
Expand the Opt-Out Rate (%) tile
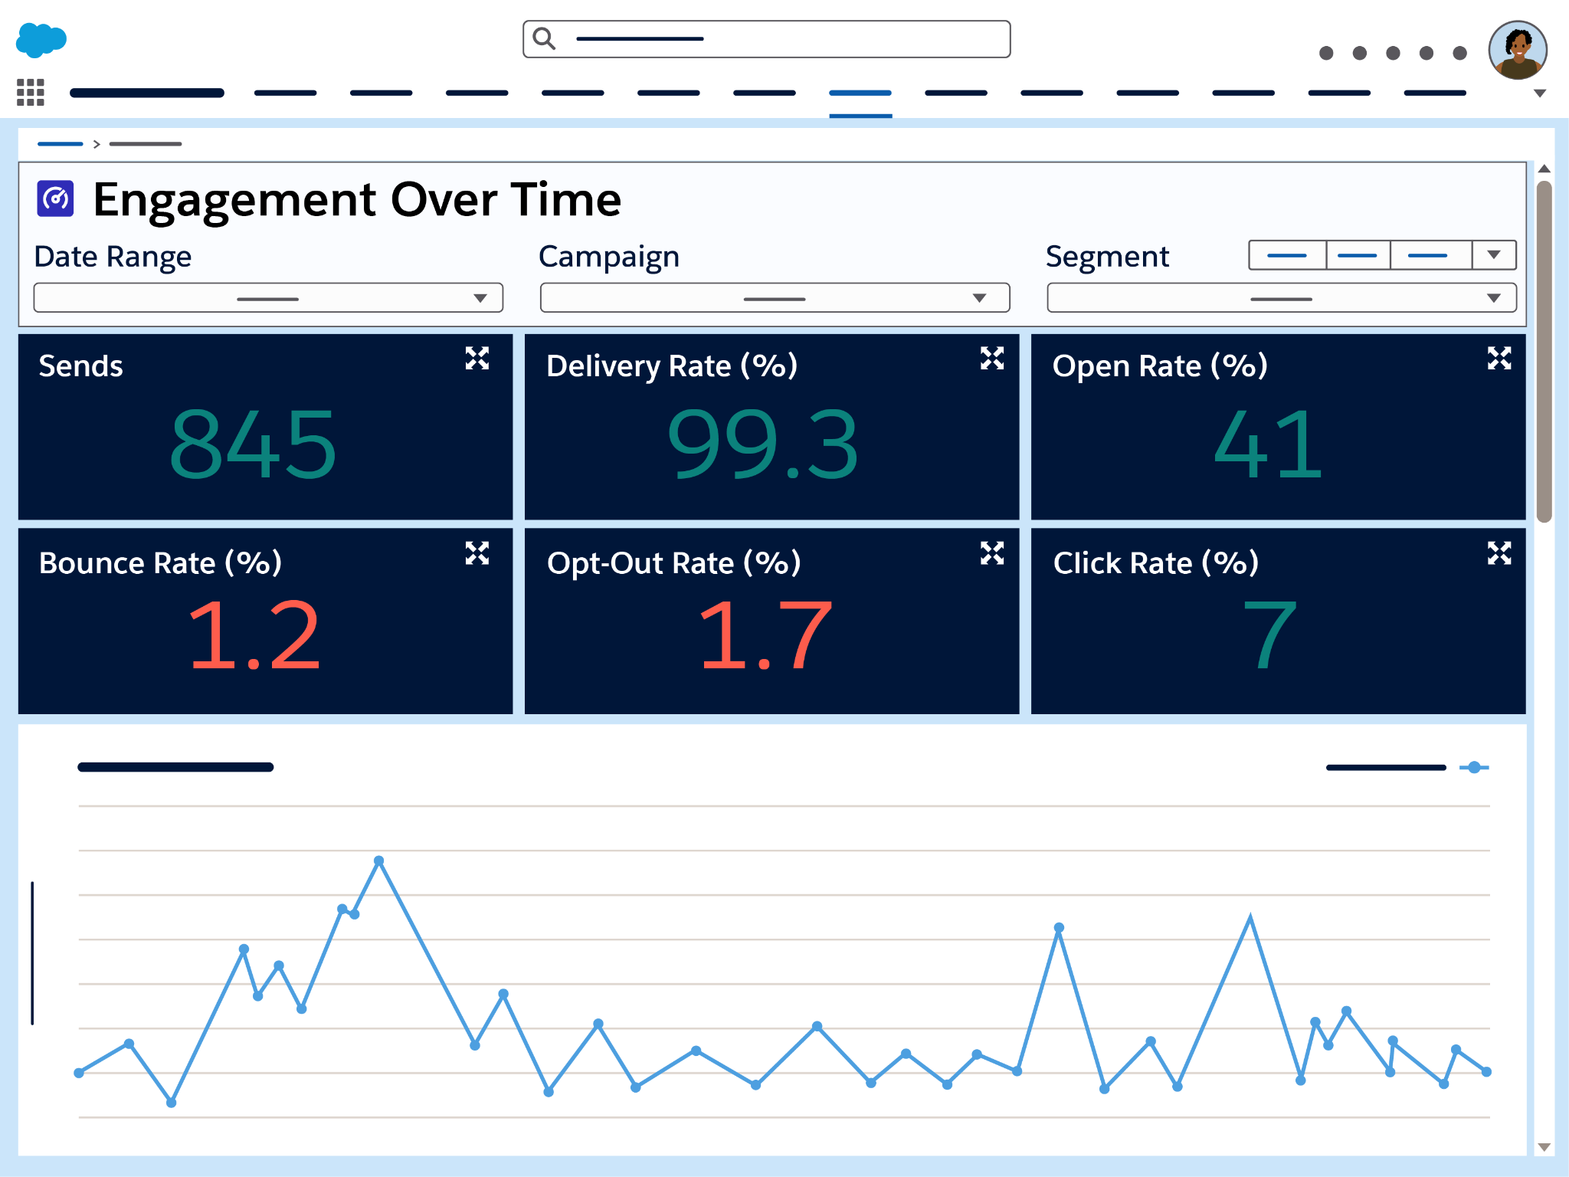click(992, 553)
